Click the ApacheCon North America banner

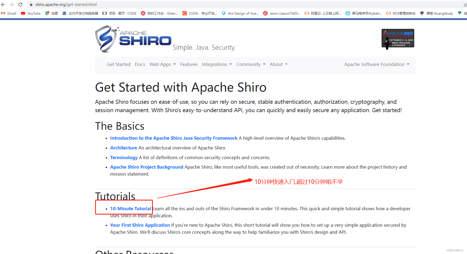coord(398,39)
